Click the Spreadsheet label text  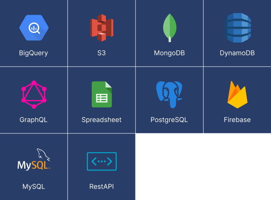pos(102,120)
